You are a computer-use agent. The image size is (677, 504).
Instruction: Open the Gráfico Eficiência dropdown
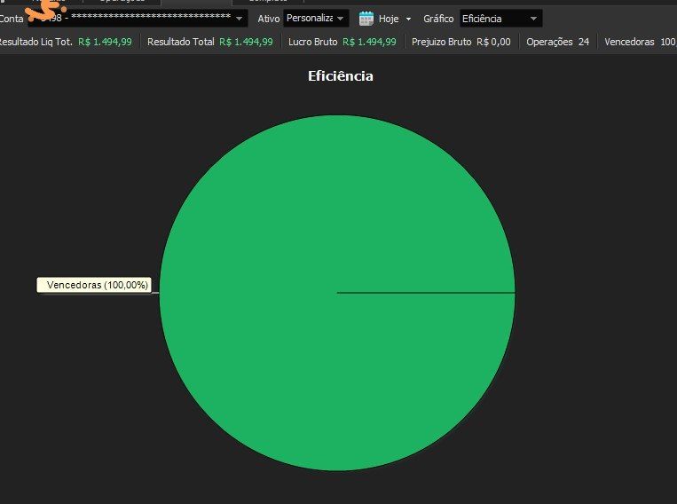(x=500, y=19)
